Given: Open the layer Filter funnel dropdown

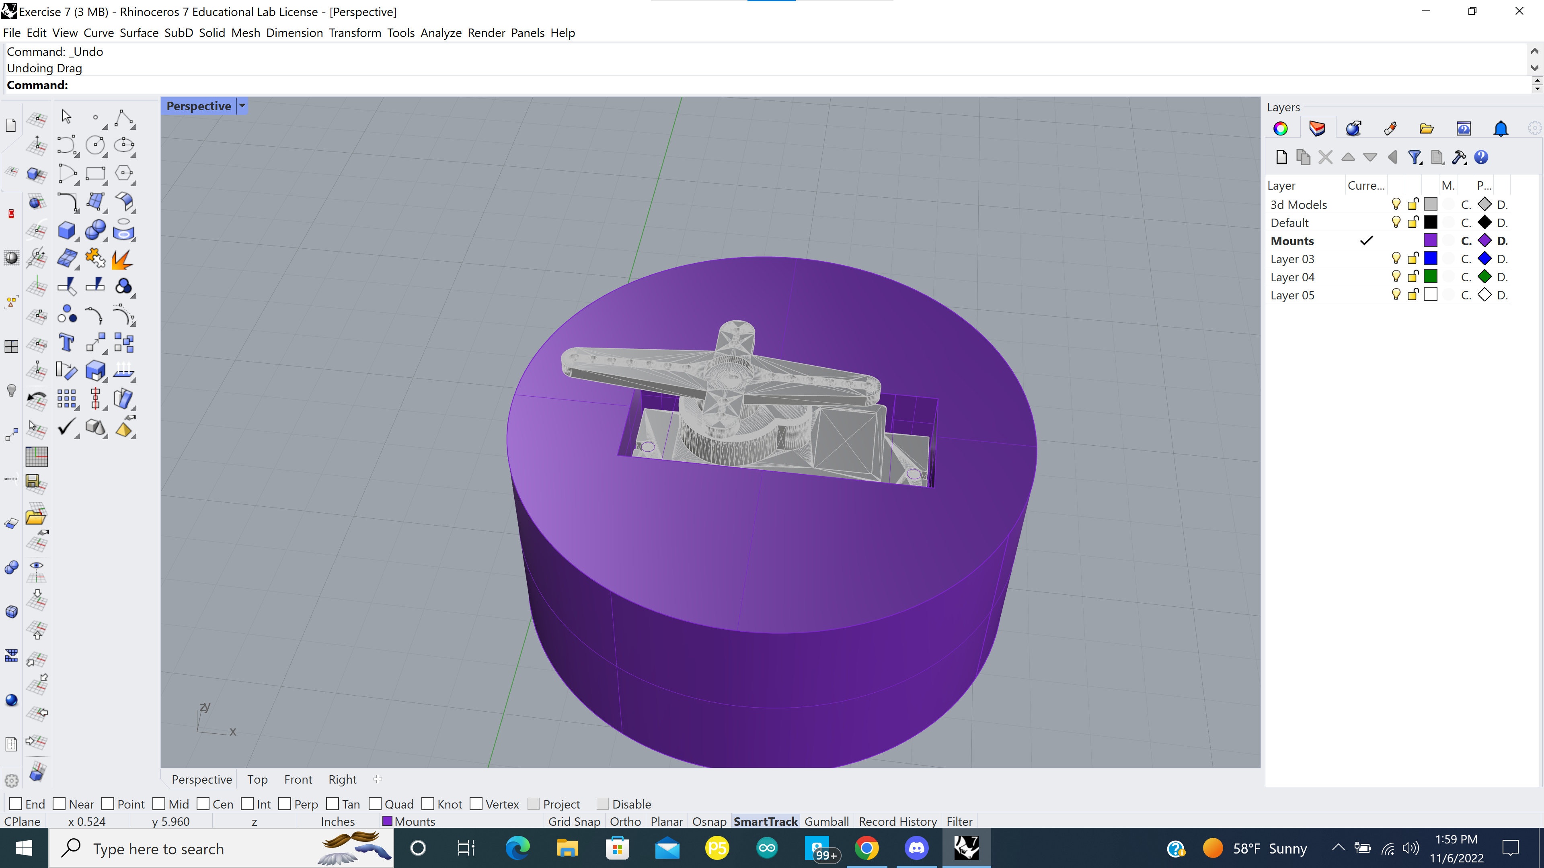Looking at the screenshot, I should click(1415, 158).
